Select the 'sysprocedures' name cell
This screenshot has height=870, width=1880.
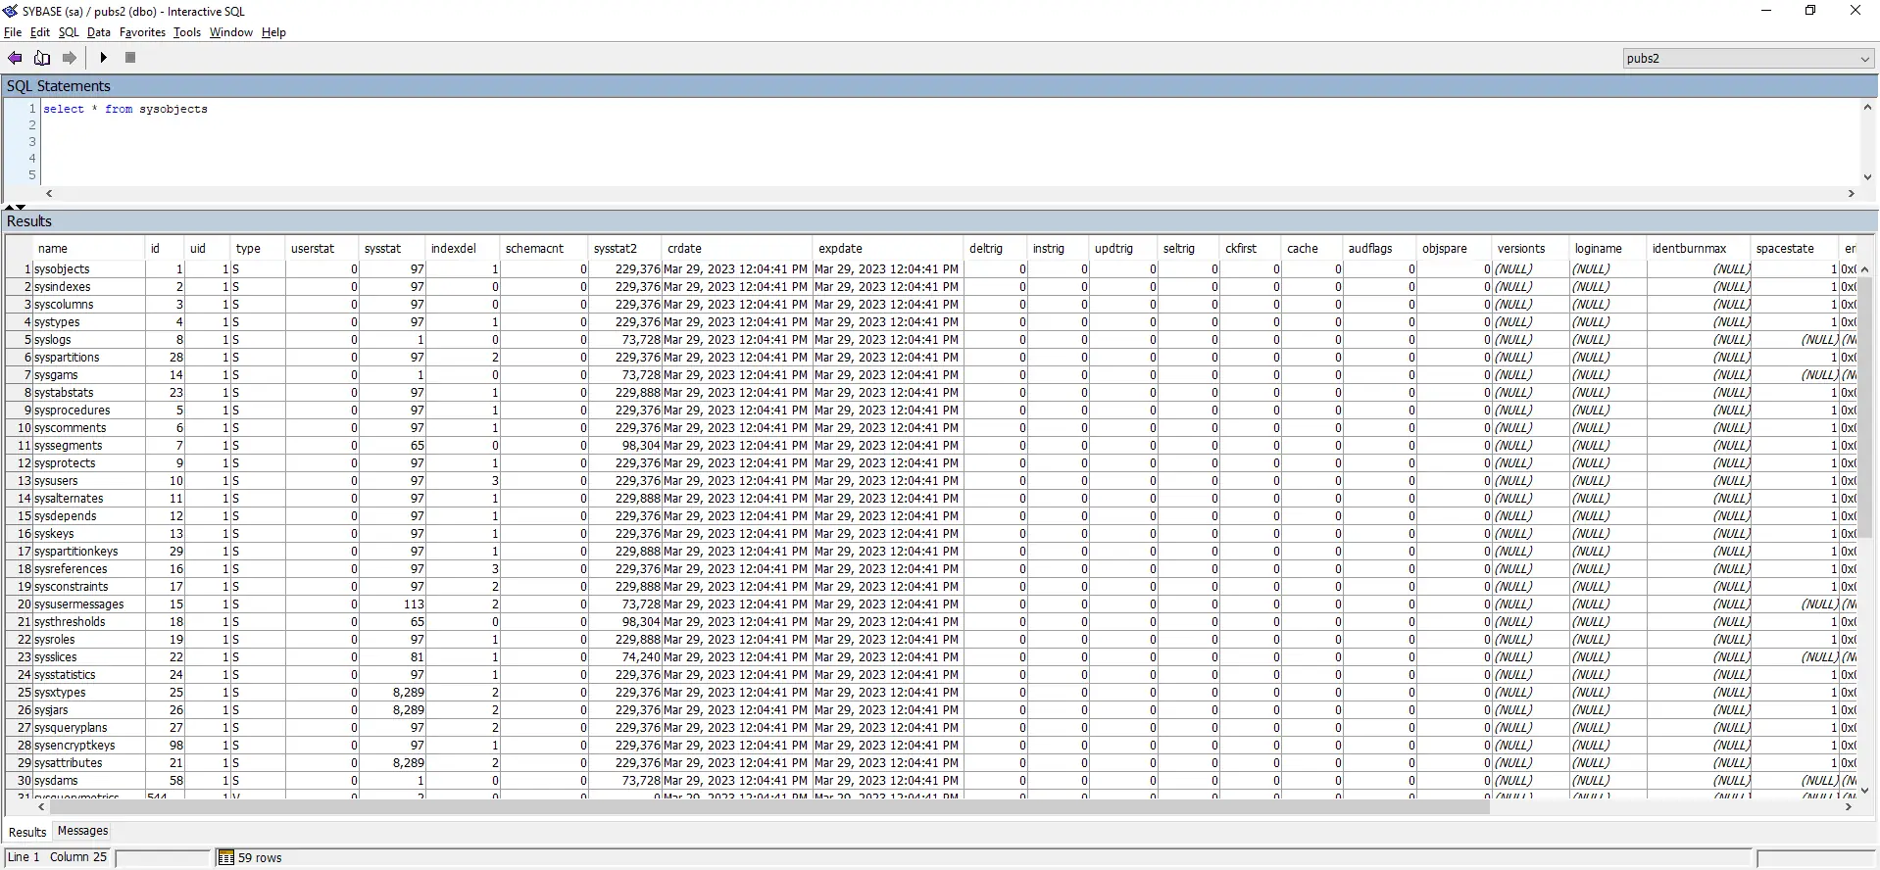pyautogui.click(x=89, y=411)
